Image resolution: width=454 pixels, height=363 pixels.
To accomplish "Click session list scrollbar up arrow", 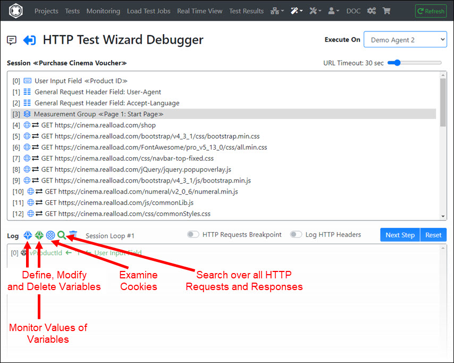I will tap(443, 75).
